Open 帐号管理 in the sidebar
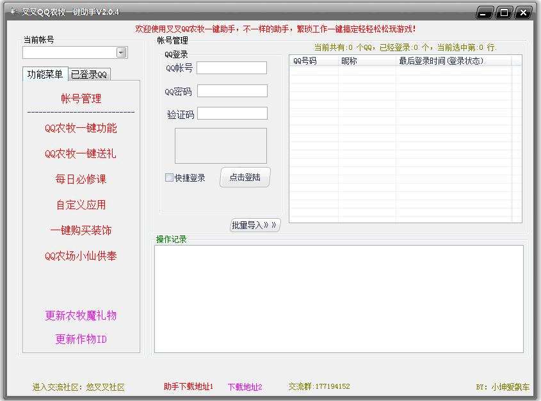 click(x=81, y=99)
